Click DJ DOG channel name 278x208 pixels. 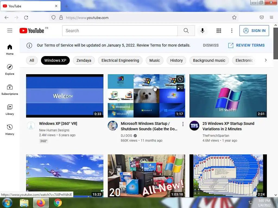point(127,136)
